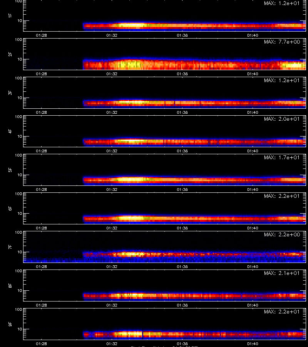308x347 pixels.
Task: Select the 'MAX: 2.2e+01' label in panel 6F
Action: click(282, 196)
